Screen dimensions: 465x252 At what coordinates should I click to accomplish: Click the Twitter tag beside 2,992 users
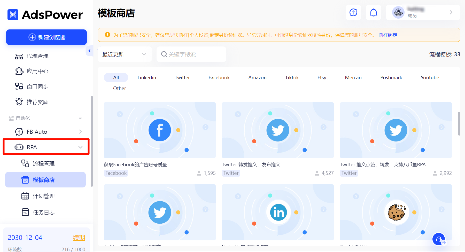point(349,173)
